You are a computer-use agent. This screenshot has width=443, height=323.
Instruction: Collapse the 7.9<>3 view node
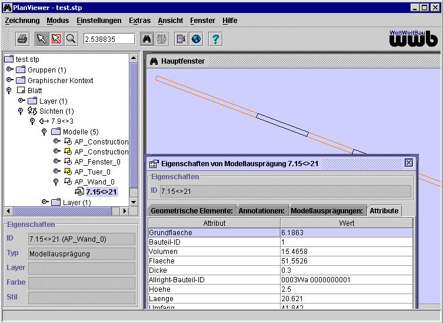pyautogui.click(x=32, y=121)
